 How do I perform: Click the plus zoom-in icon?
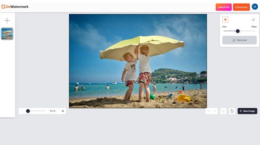point(63,111)
